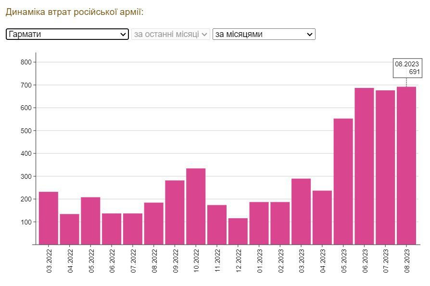Image resolution: width=430 pixels, height=286 pixels.
Task: Select the 07.2023 bar
Action: click(x=385, y=167)
